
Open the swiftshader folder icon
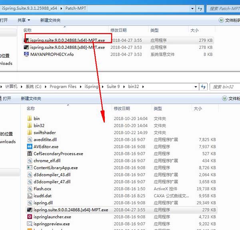(30, 133)
